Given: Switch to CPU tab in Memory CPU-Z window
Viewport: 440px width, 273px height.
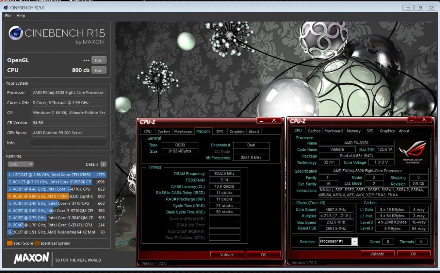Looking at the screenshot, I should point(148,132).
